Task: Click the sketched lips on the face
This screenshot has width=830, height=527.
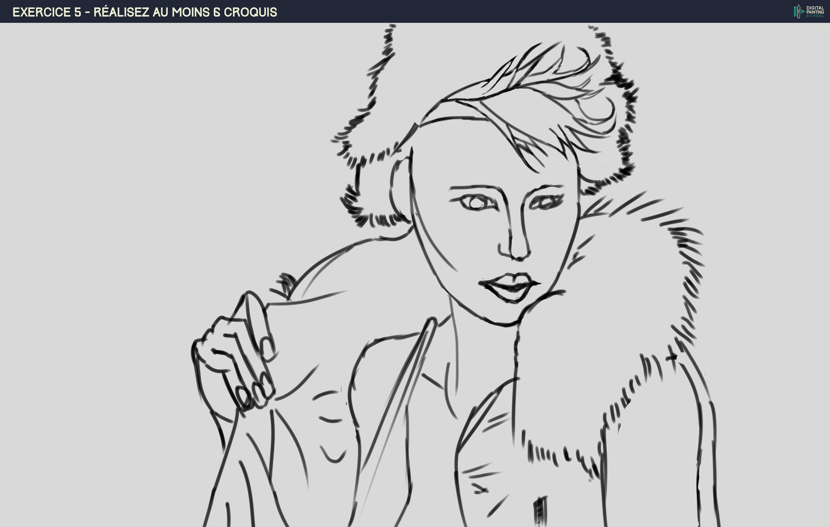Action: point(510,287)
